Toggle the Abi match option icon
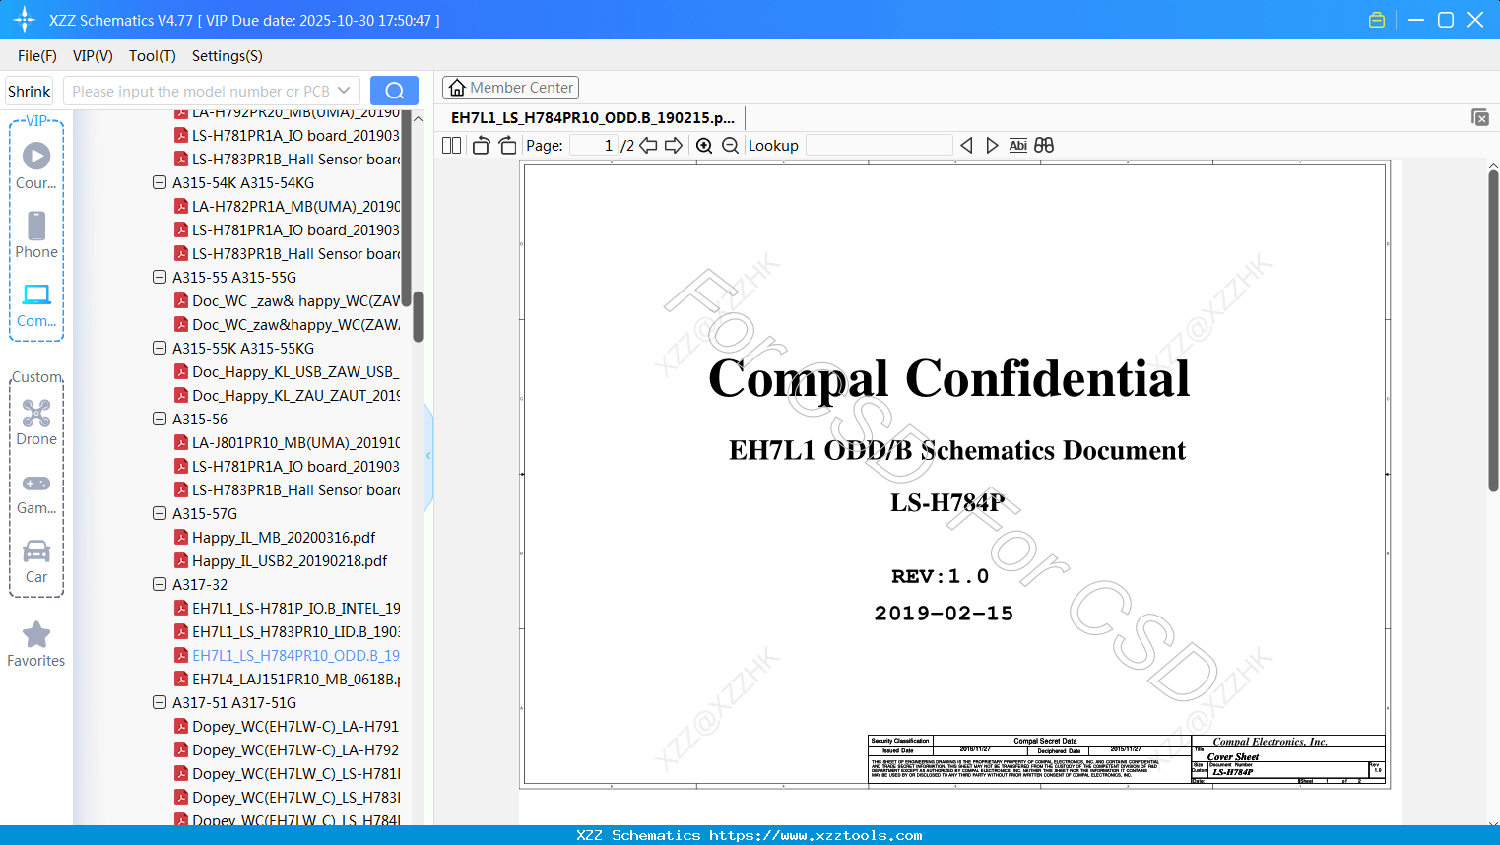Viewport: 1500px width, 845px height. (x=1018, y=145)
